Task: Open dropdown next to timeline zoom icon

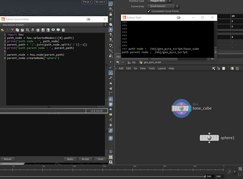Action: coord(234,172)
